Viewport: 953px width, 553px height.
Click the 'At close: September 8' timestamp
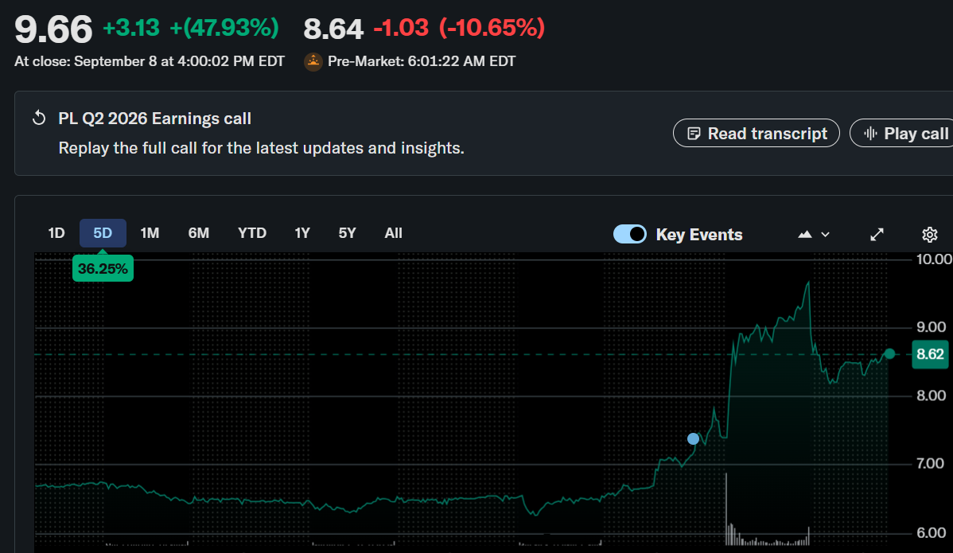[150, 61]
